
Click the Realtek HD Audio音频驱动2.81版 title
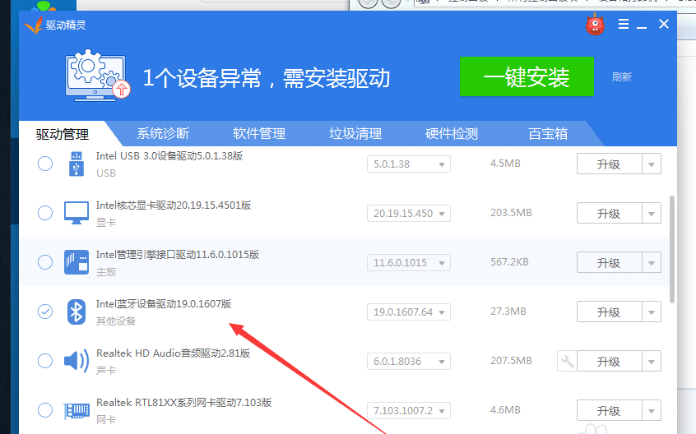[x=173, y=353]
